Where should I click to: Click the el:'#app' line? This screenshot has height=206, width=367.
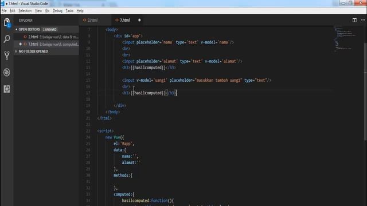coord(124,144)
